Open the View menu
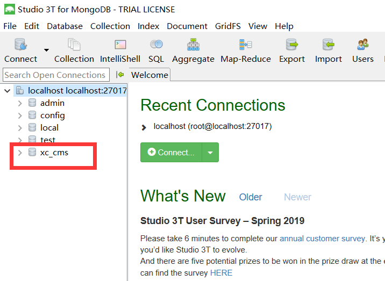Screen dimensions: 385x281 pyautogui.click(x=258, y=26)
